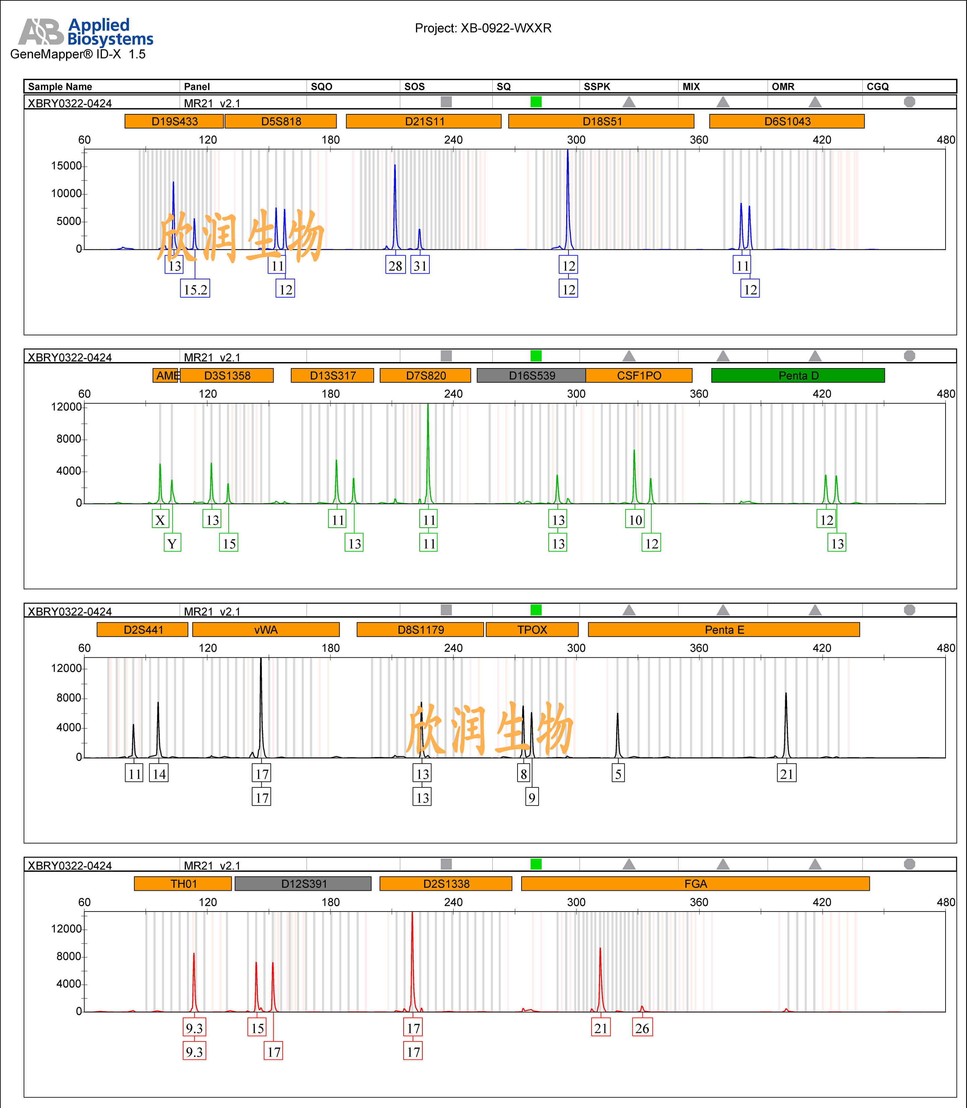
Task: Click the CGQ octagon flag above D19S433 panel
Action: [910, 102]
